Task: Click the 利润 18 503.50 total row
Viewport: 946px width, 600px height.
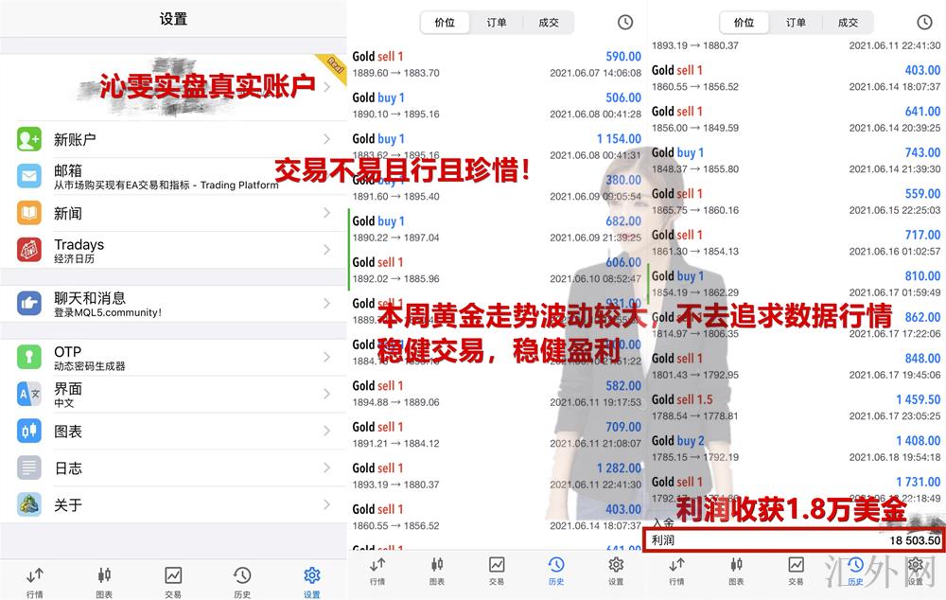Action: click(796, 540)
